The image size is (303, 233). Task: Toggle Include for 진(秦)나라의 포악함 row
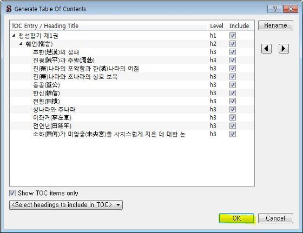pyautogui.click(x=233, y=68)
